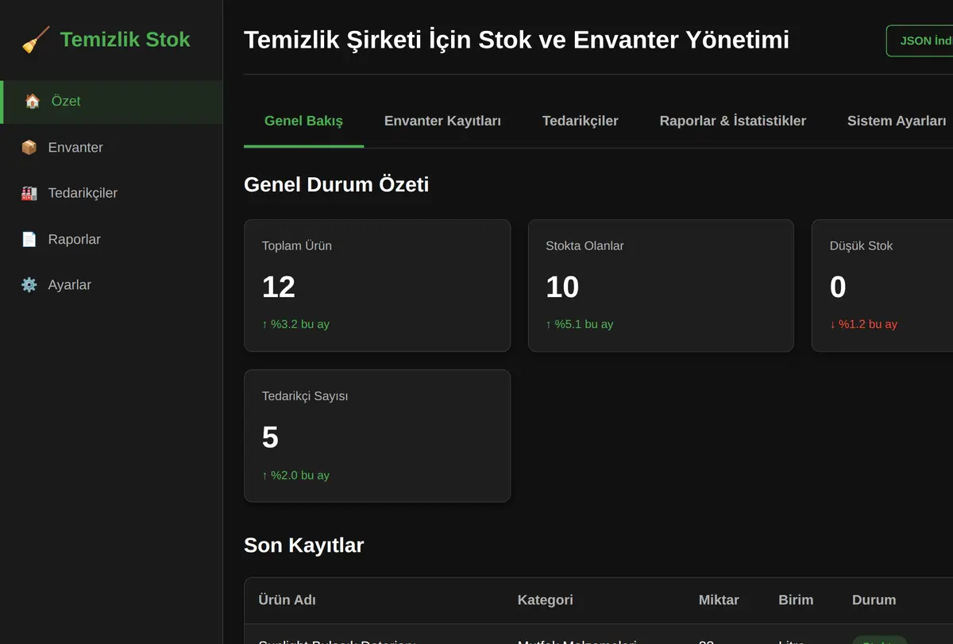Open Tedarikçiler sidebar item
Viewport: 953px width, 644px height.
pyautogui.click(x=111, y=193)
